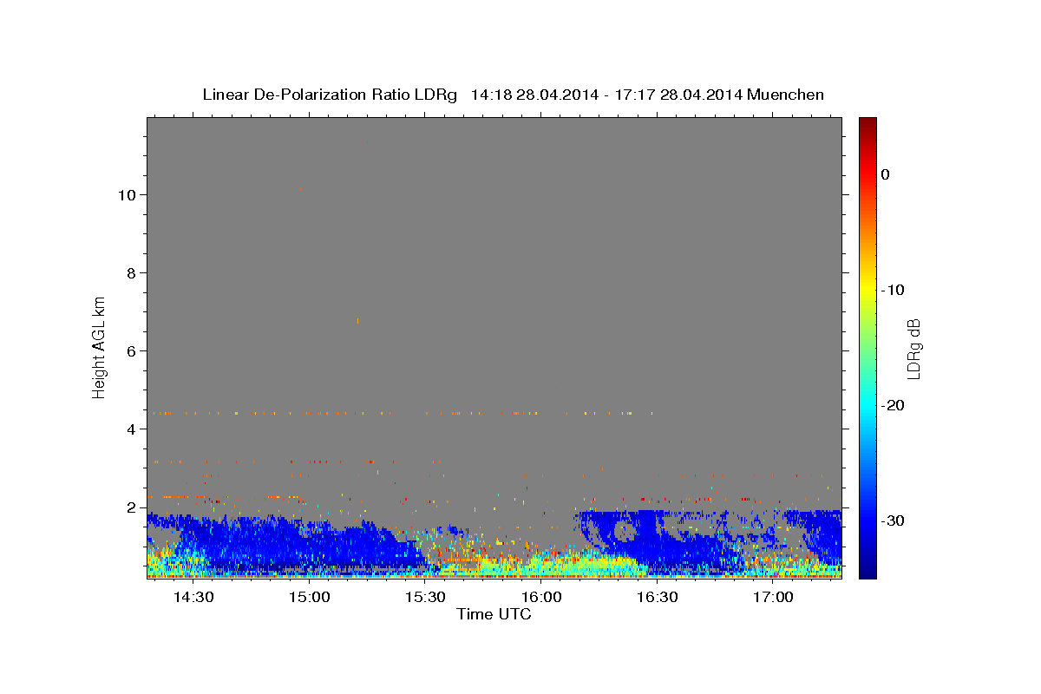
Task: Click the green section of the colorbar
Action: click(x=867, y=347)
